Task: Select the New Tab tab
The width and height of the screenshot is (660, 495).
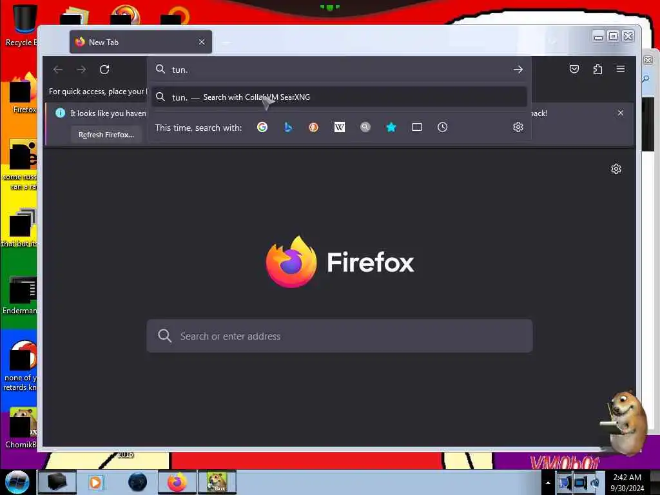Action: (x=141, y=42)
